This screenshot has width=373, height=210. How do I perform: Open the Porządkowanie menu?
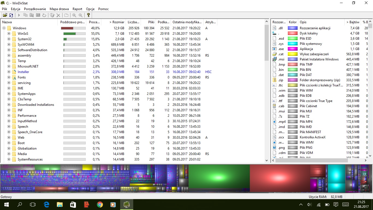coord(35,9)
